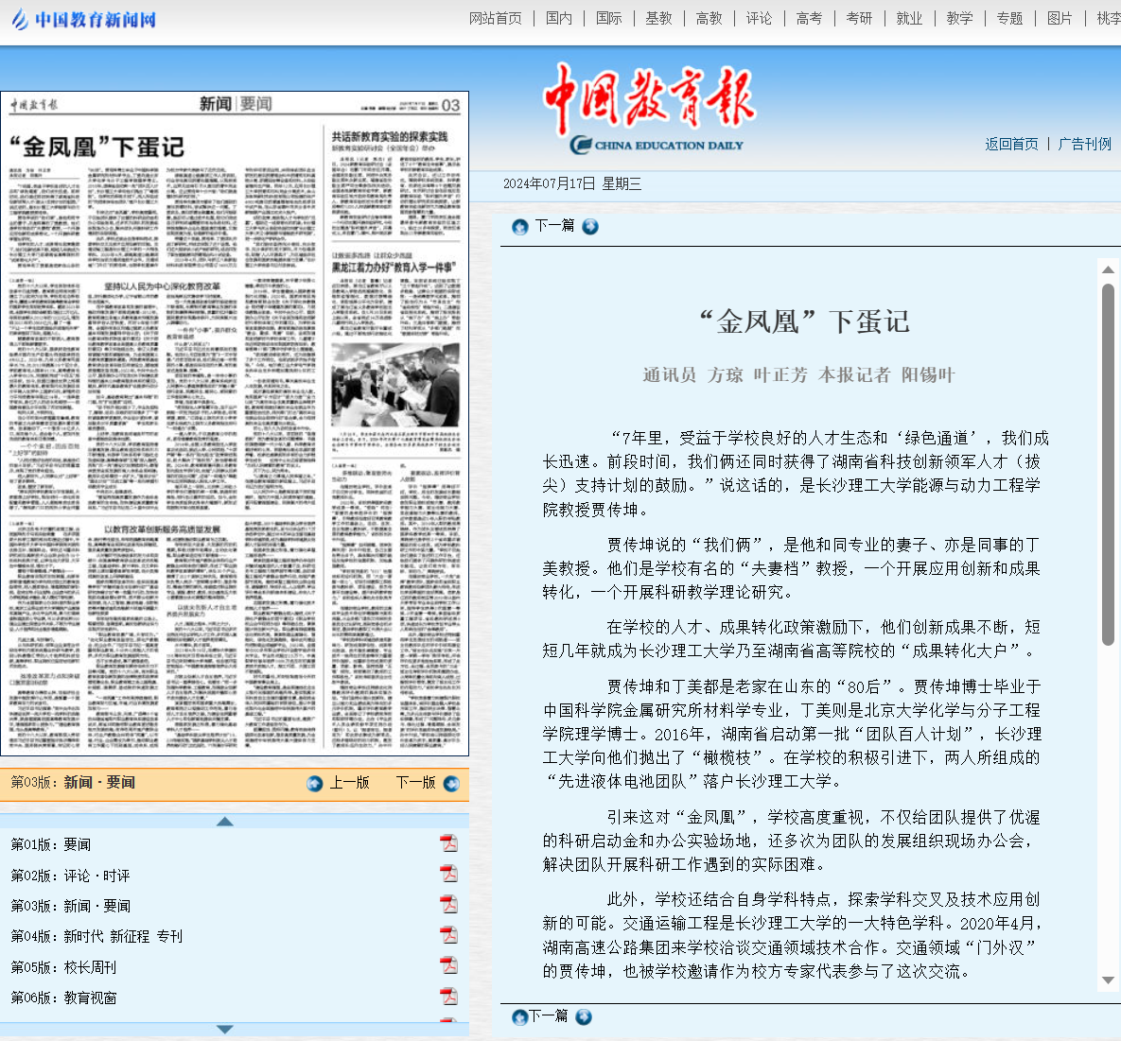The width and height of the screenshot is (1121, 1041).
Task: Download PDF for 第06版 教育视窗
Action: [x=448, y=997]
